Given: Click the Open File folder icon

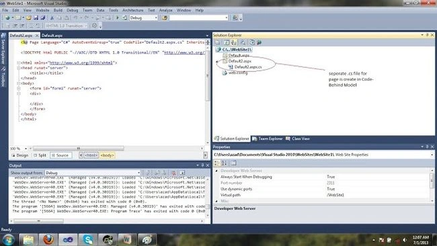Looking at the screenshot, I should (x=28, y=18).
